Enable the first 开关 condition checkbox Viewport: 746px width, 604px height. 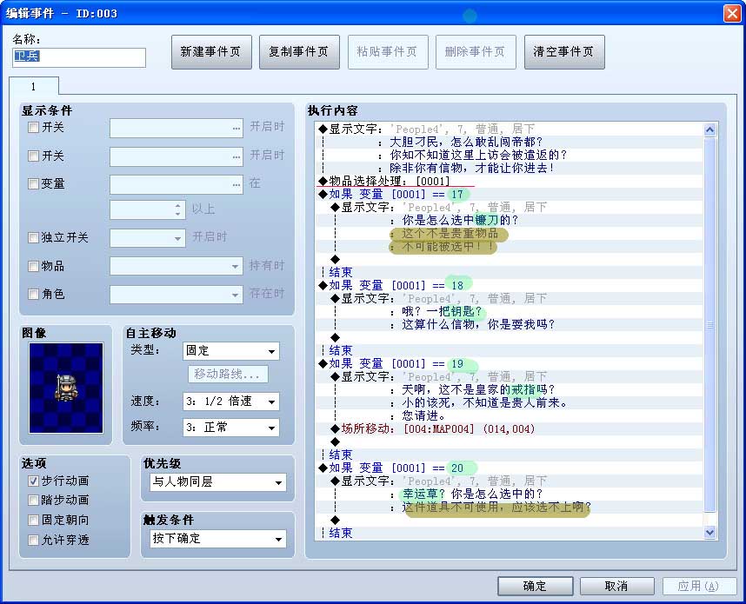pos(33,128)
